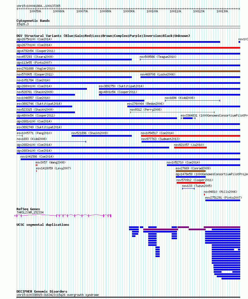Click the 100050k ruler position

pos(35,11)
